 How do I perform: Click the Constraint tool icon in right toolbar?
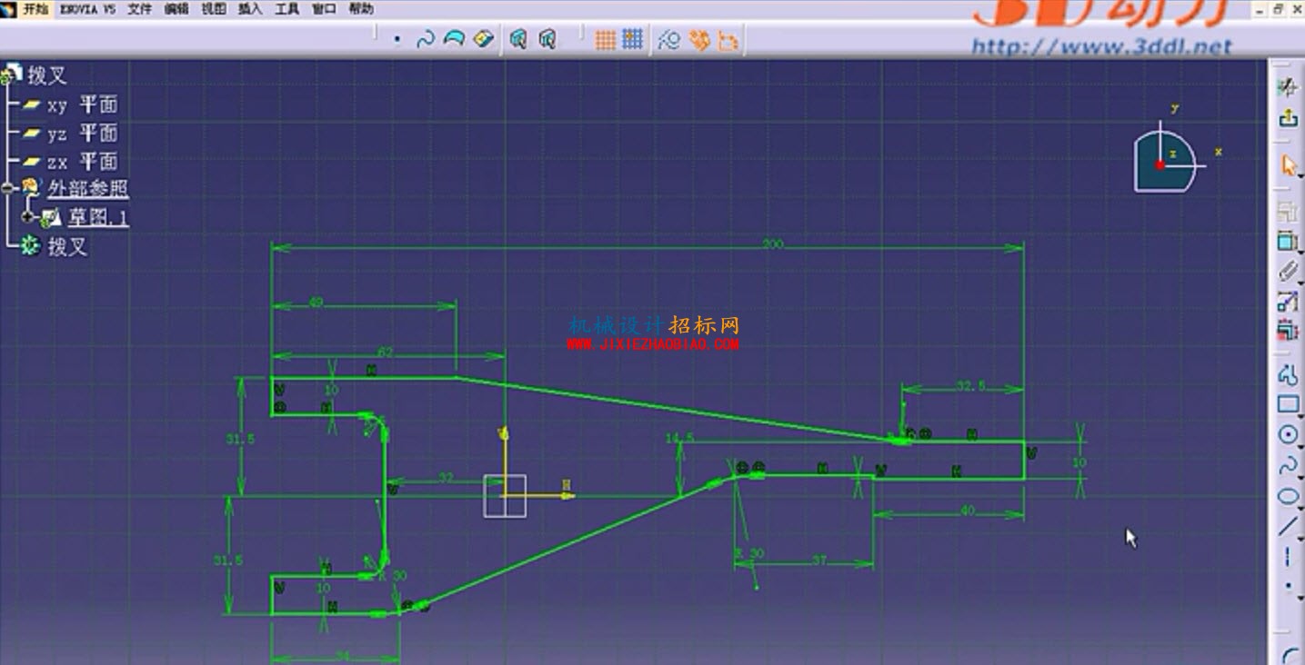point(1287,242)
